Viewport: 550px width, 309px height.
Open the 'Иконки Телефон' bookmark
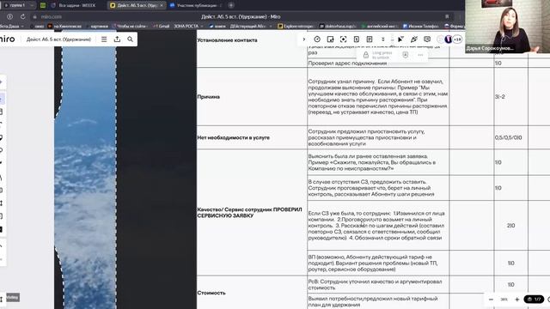(421, 26)
